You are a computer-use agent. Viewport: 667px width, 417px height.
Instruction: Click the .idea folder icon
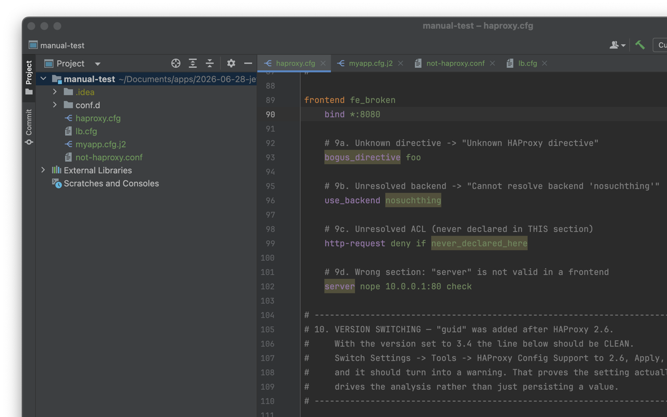68,92
